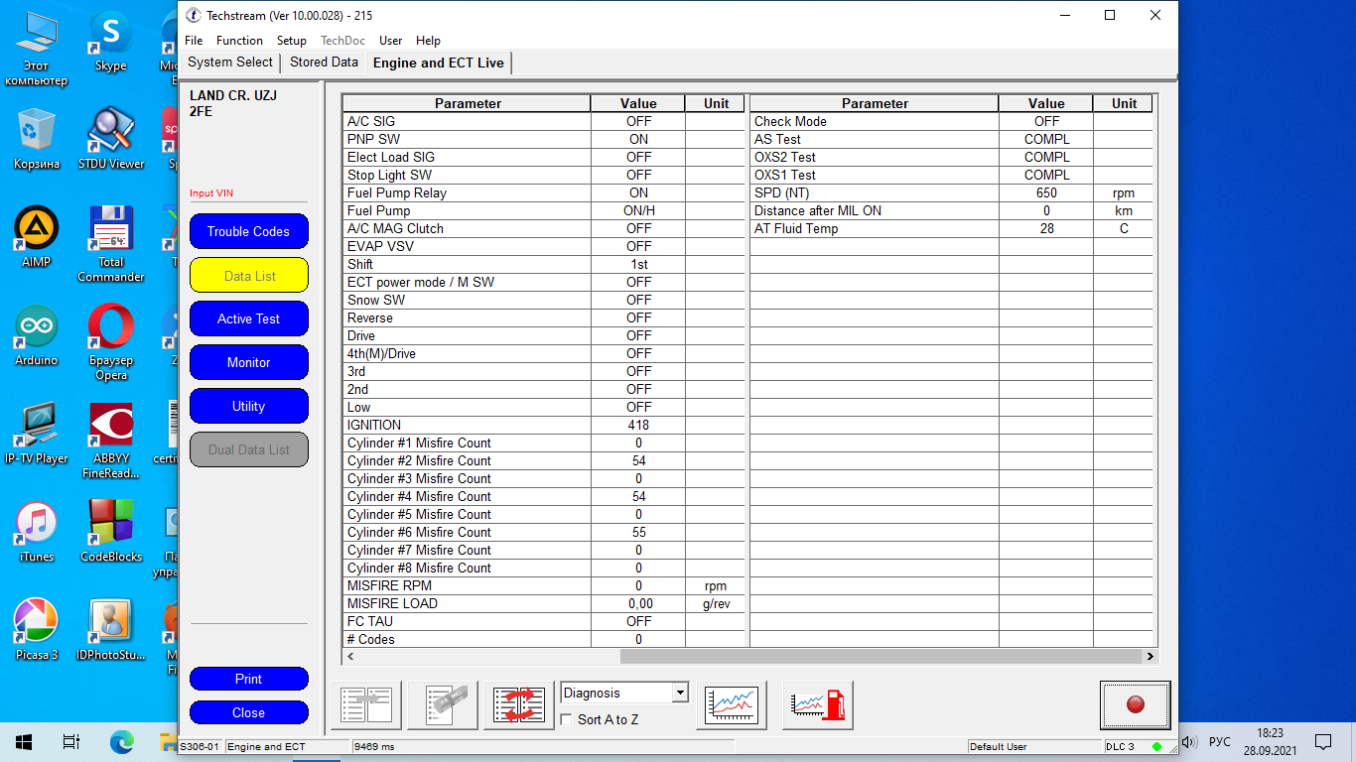Viewport: 1356px width, 762px height.
Task: Open Этот компьютер desktop icon
Action: point(37,48)
